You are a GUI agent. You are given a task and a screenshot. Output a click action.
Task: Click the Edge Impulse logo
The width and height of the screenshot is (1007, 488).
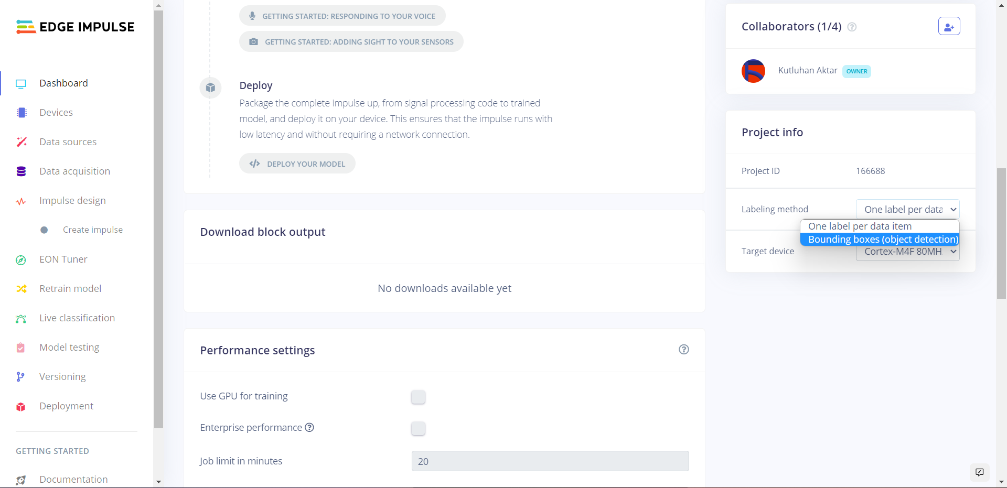tap(76, 27)
